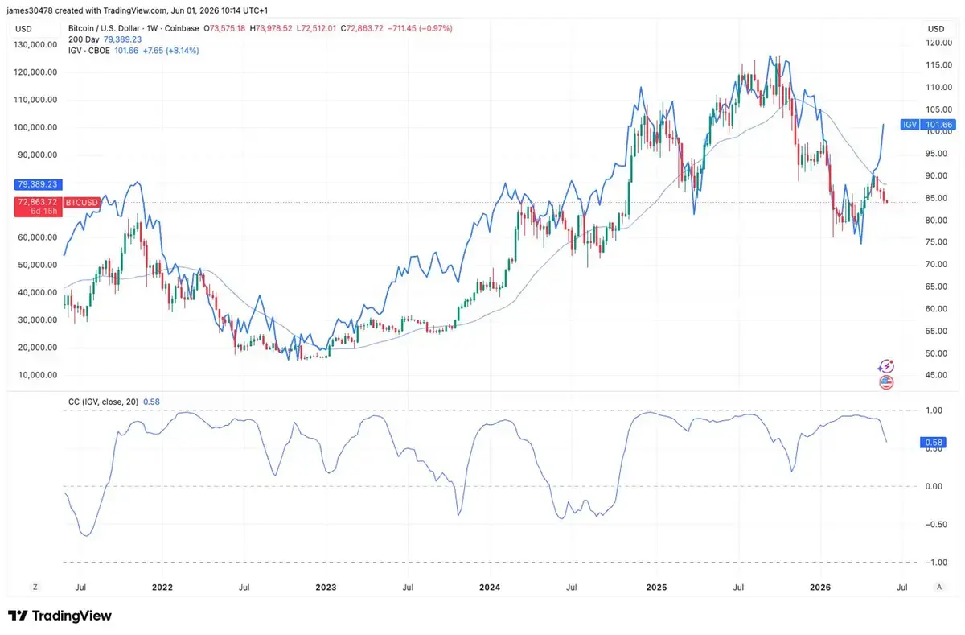This screenshot has height=635, width=965.
Task: Click the 2026 time axis label
Action: click(x=819, y=588)
